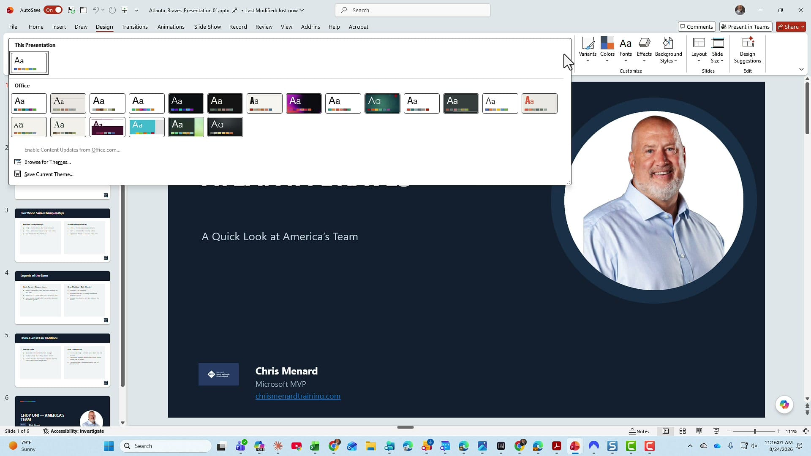Image resolution: width=811 pixels, height=456 pixels.
Task: Click Save Current Theme option
Action: (x=49, y=174)
